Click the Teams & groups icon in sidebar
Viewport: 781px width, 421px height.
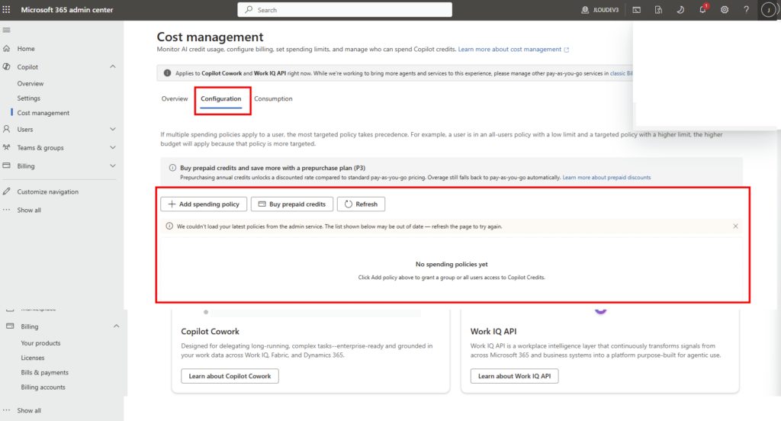6,147
